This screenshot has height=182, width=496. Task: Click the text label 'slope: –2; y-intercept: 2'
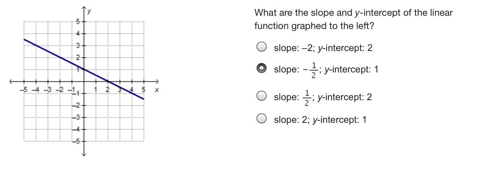click(323, 48)
